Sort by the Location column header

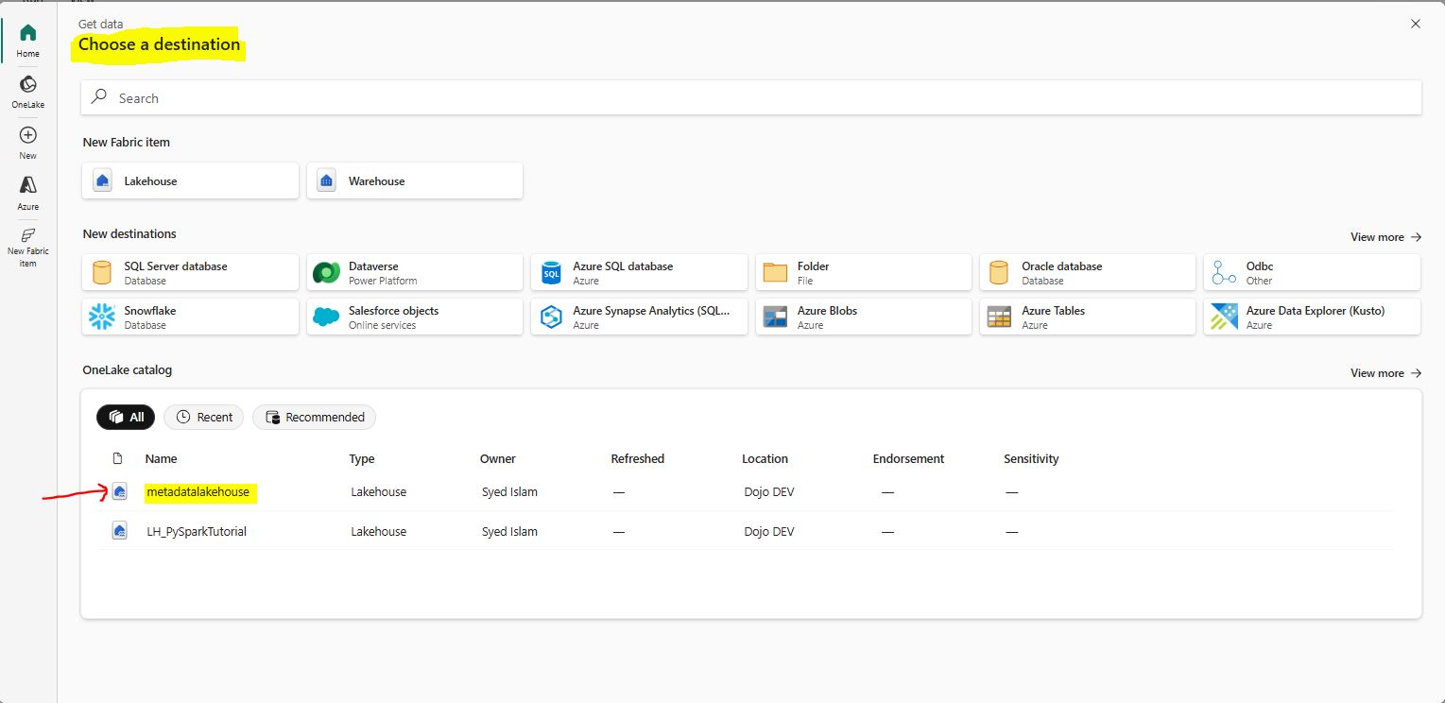point(766,459)
